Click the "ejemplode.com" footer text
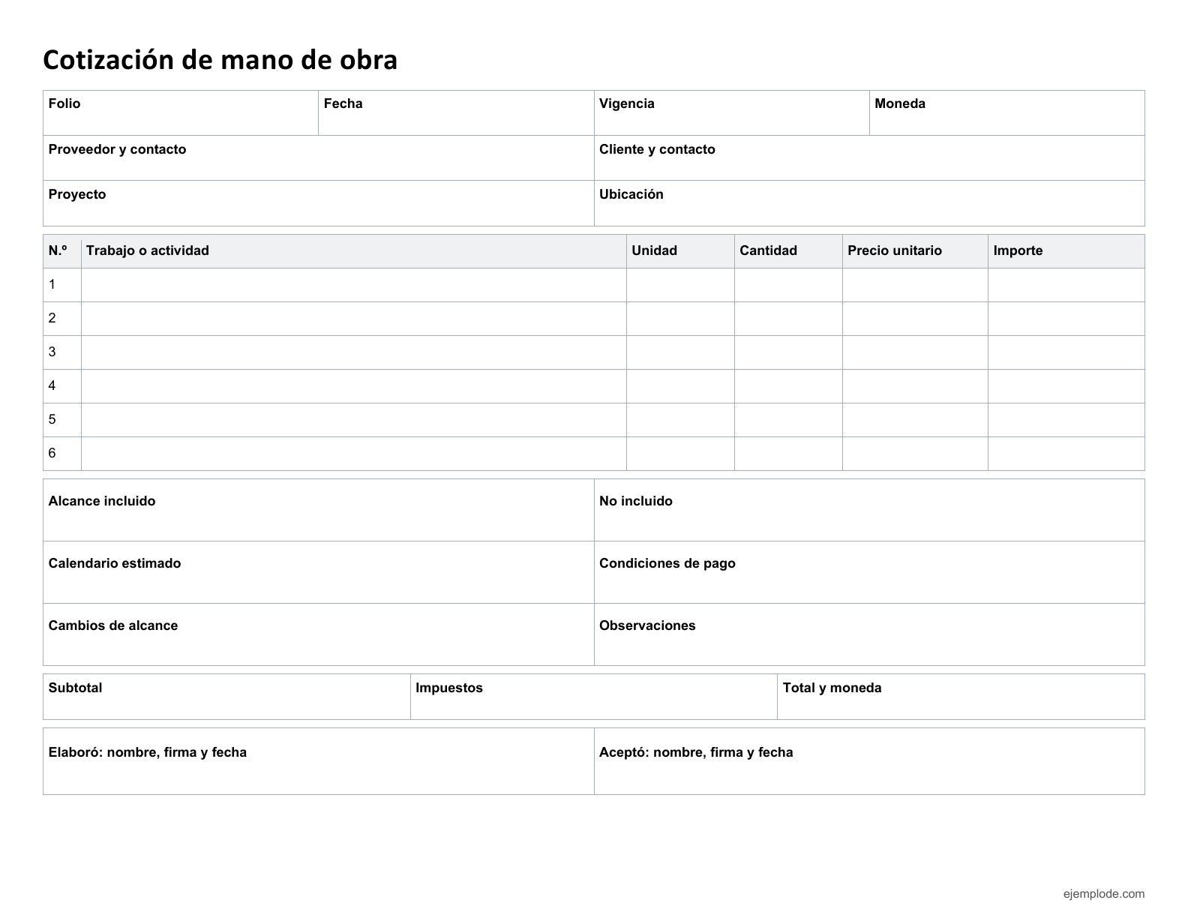Screen dimensions: 1188x918 coord(1104,893)
